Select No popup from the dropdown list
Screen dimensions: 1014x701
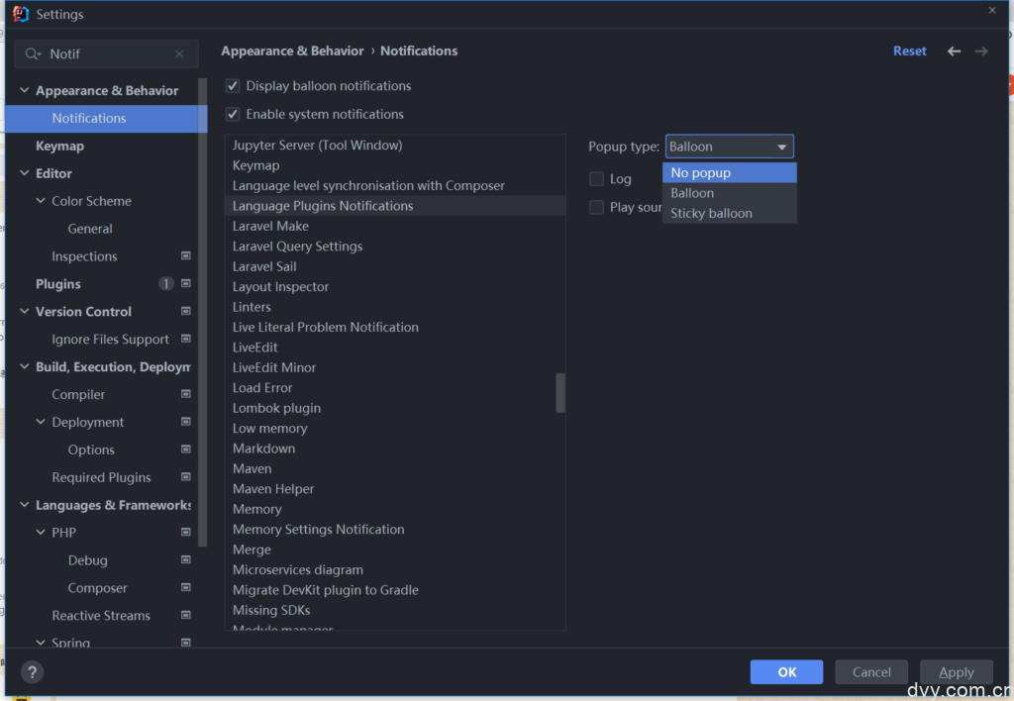tap(701, 173)
